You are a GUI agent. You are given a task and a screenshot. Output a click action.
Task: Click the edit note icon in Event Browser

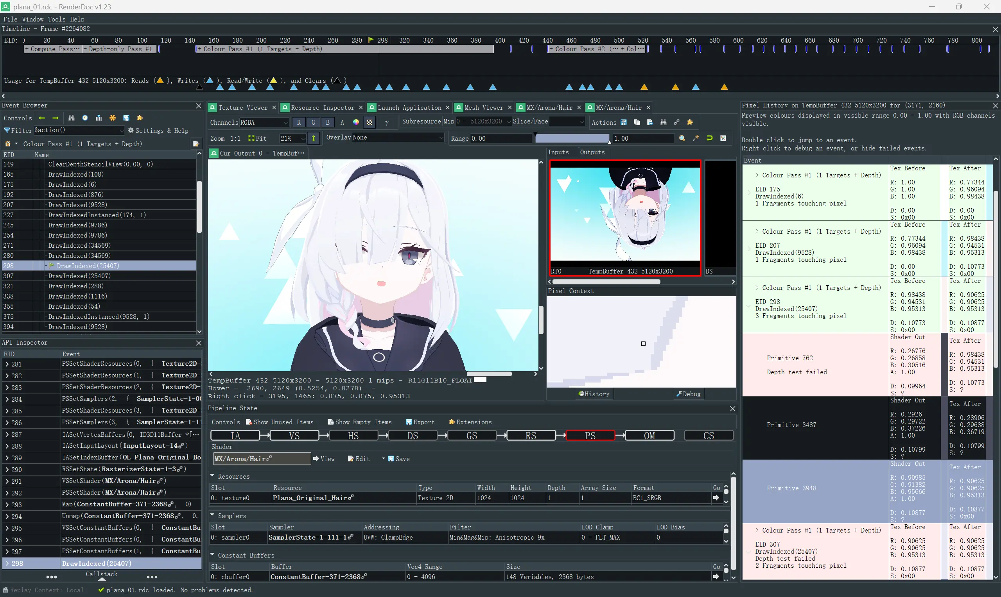(x=196, y=144)
